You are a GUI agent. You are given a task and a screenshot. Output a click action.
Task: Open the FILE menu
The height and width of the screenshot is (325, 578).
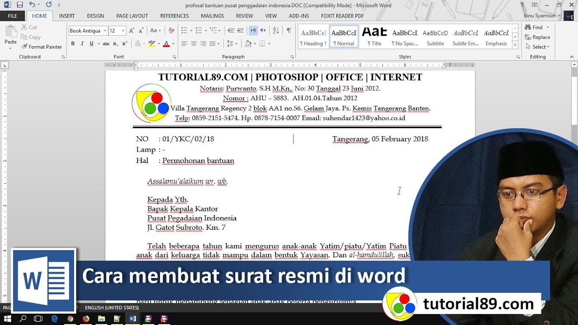pyautogui.click(x=13, y=16)
